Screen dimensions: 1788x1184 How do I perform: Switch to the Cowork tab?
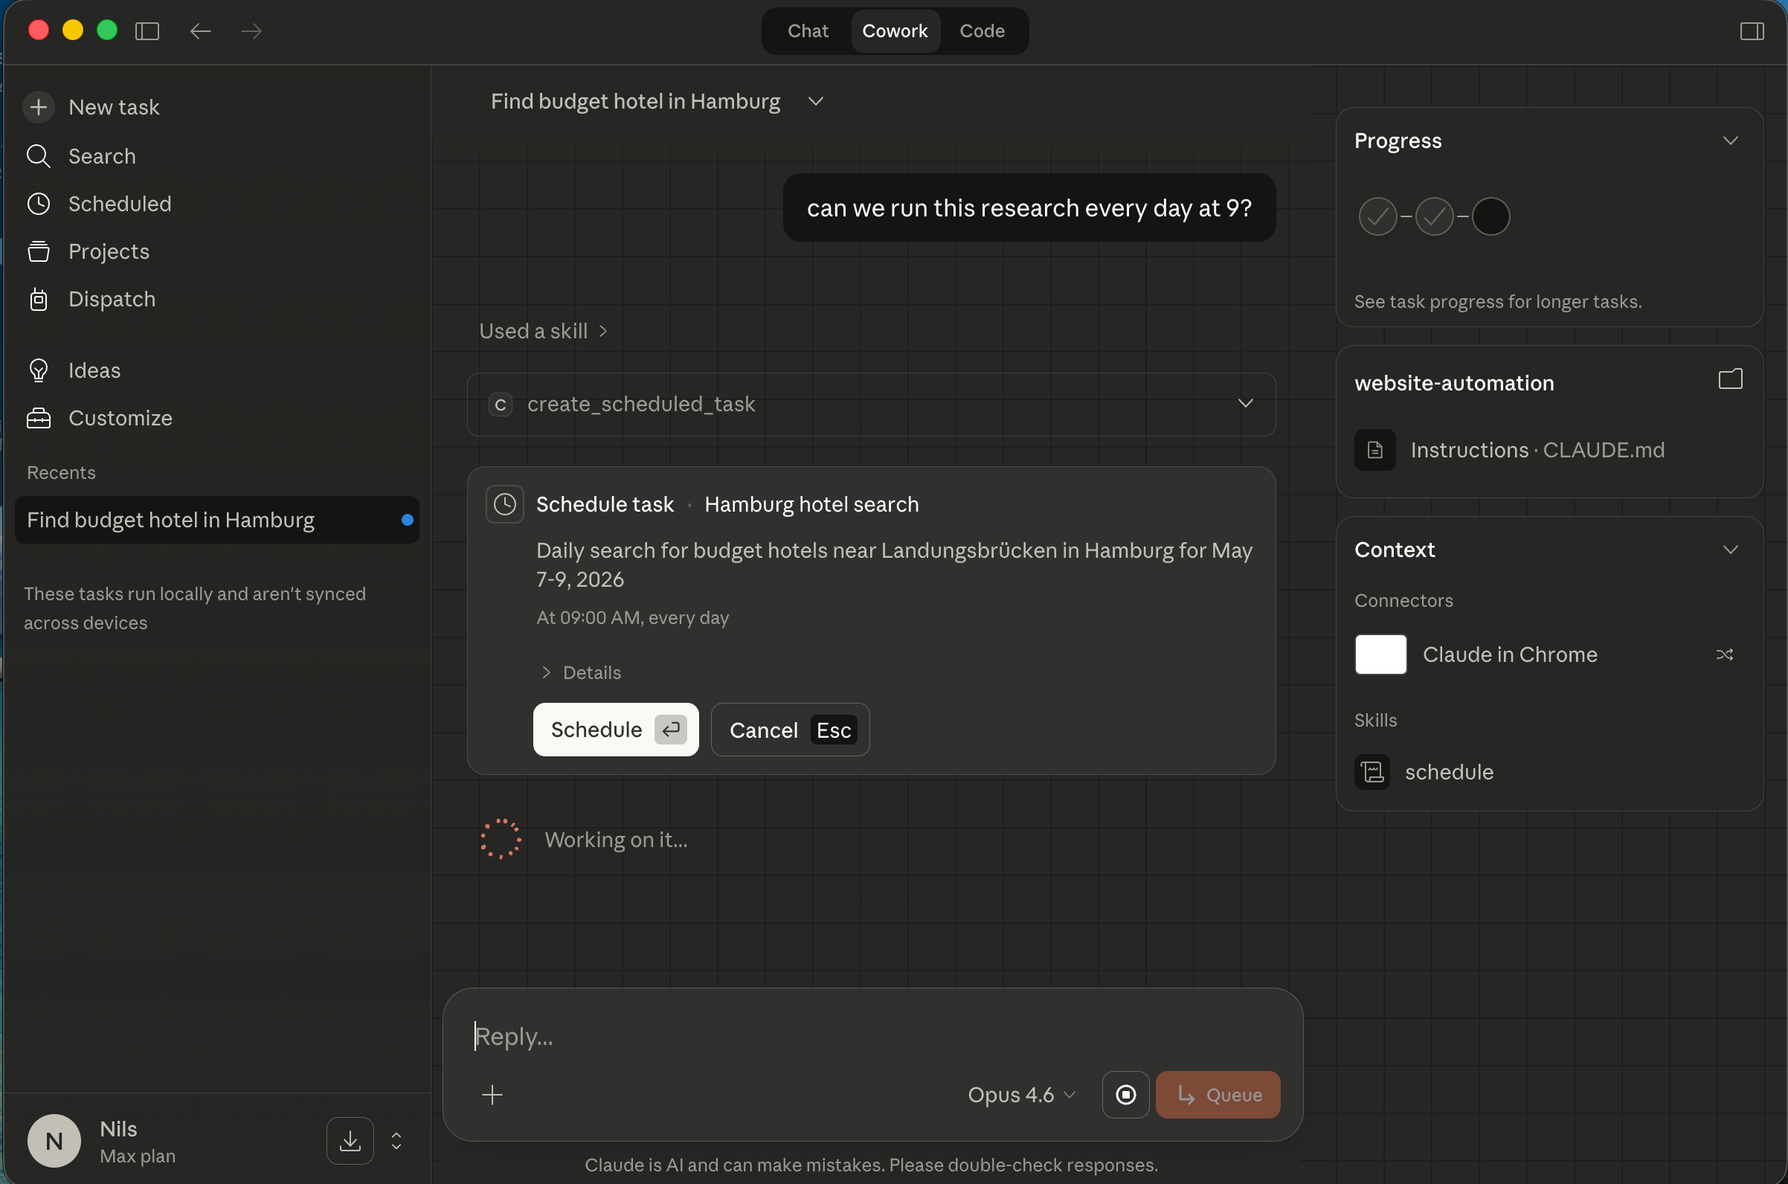[895, 31]
